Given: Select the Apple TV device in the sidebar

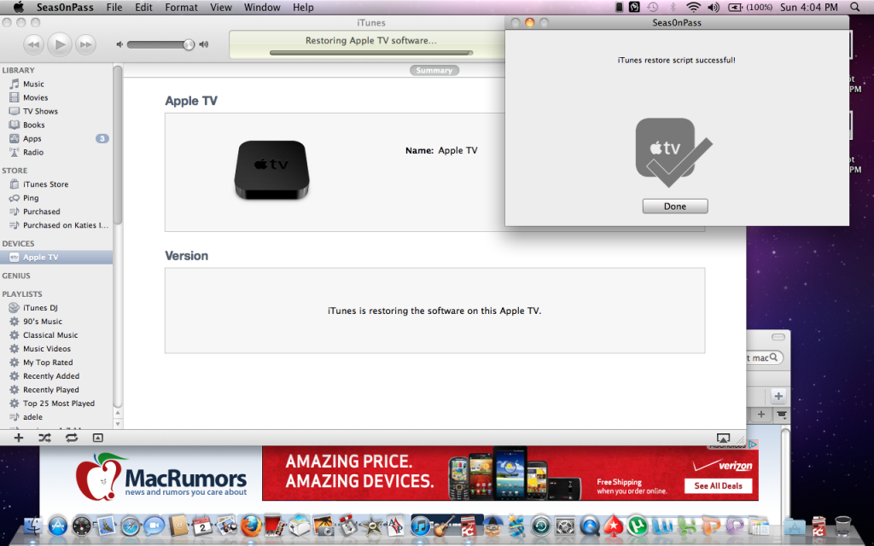Looking at the screenshot, I should 56,257.
